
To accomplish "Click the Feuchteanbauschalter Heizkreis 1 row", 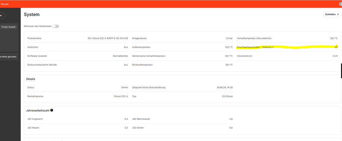I will 287,47.
